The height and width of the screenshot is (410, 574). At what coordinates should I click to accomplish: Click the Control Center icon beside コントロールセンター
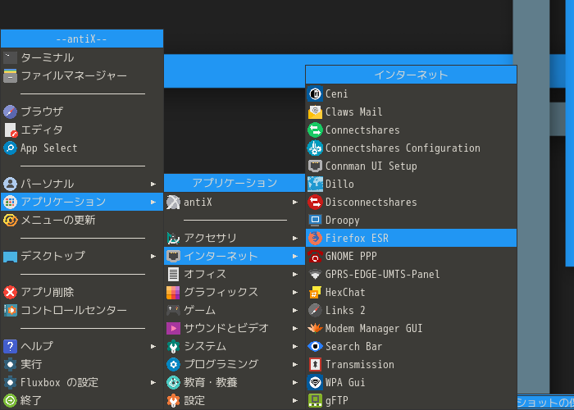(10, 310)
